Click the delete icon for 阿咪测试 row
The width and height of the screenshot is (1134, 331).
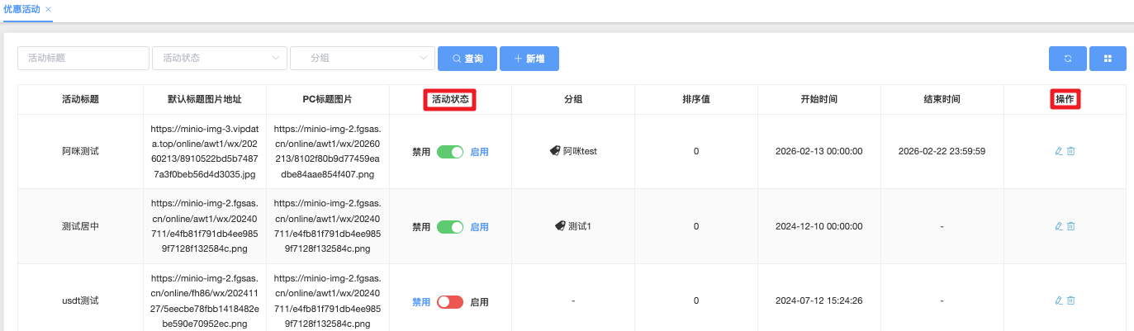pyautogui.click(x=1071, y=151)
